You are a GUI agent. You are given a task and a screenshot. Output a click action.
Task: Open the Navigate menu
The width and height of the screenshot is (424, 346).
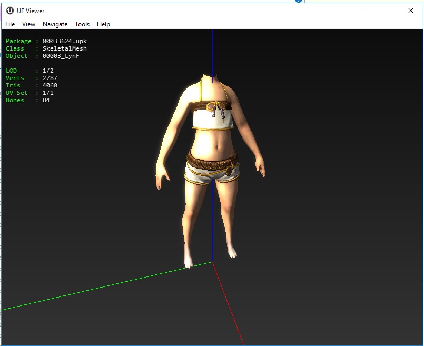pos(55,24)
